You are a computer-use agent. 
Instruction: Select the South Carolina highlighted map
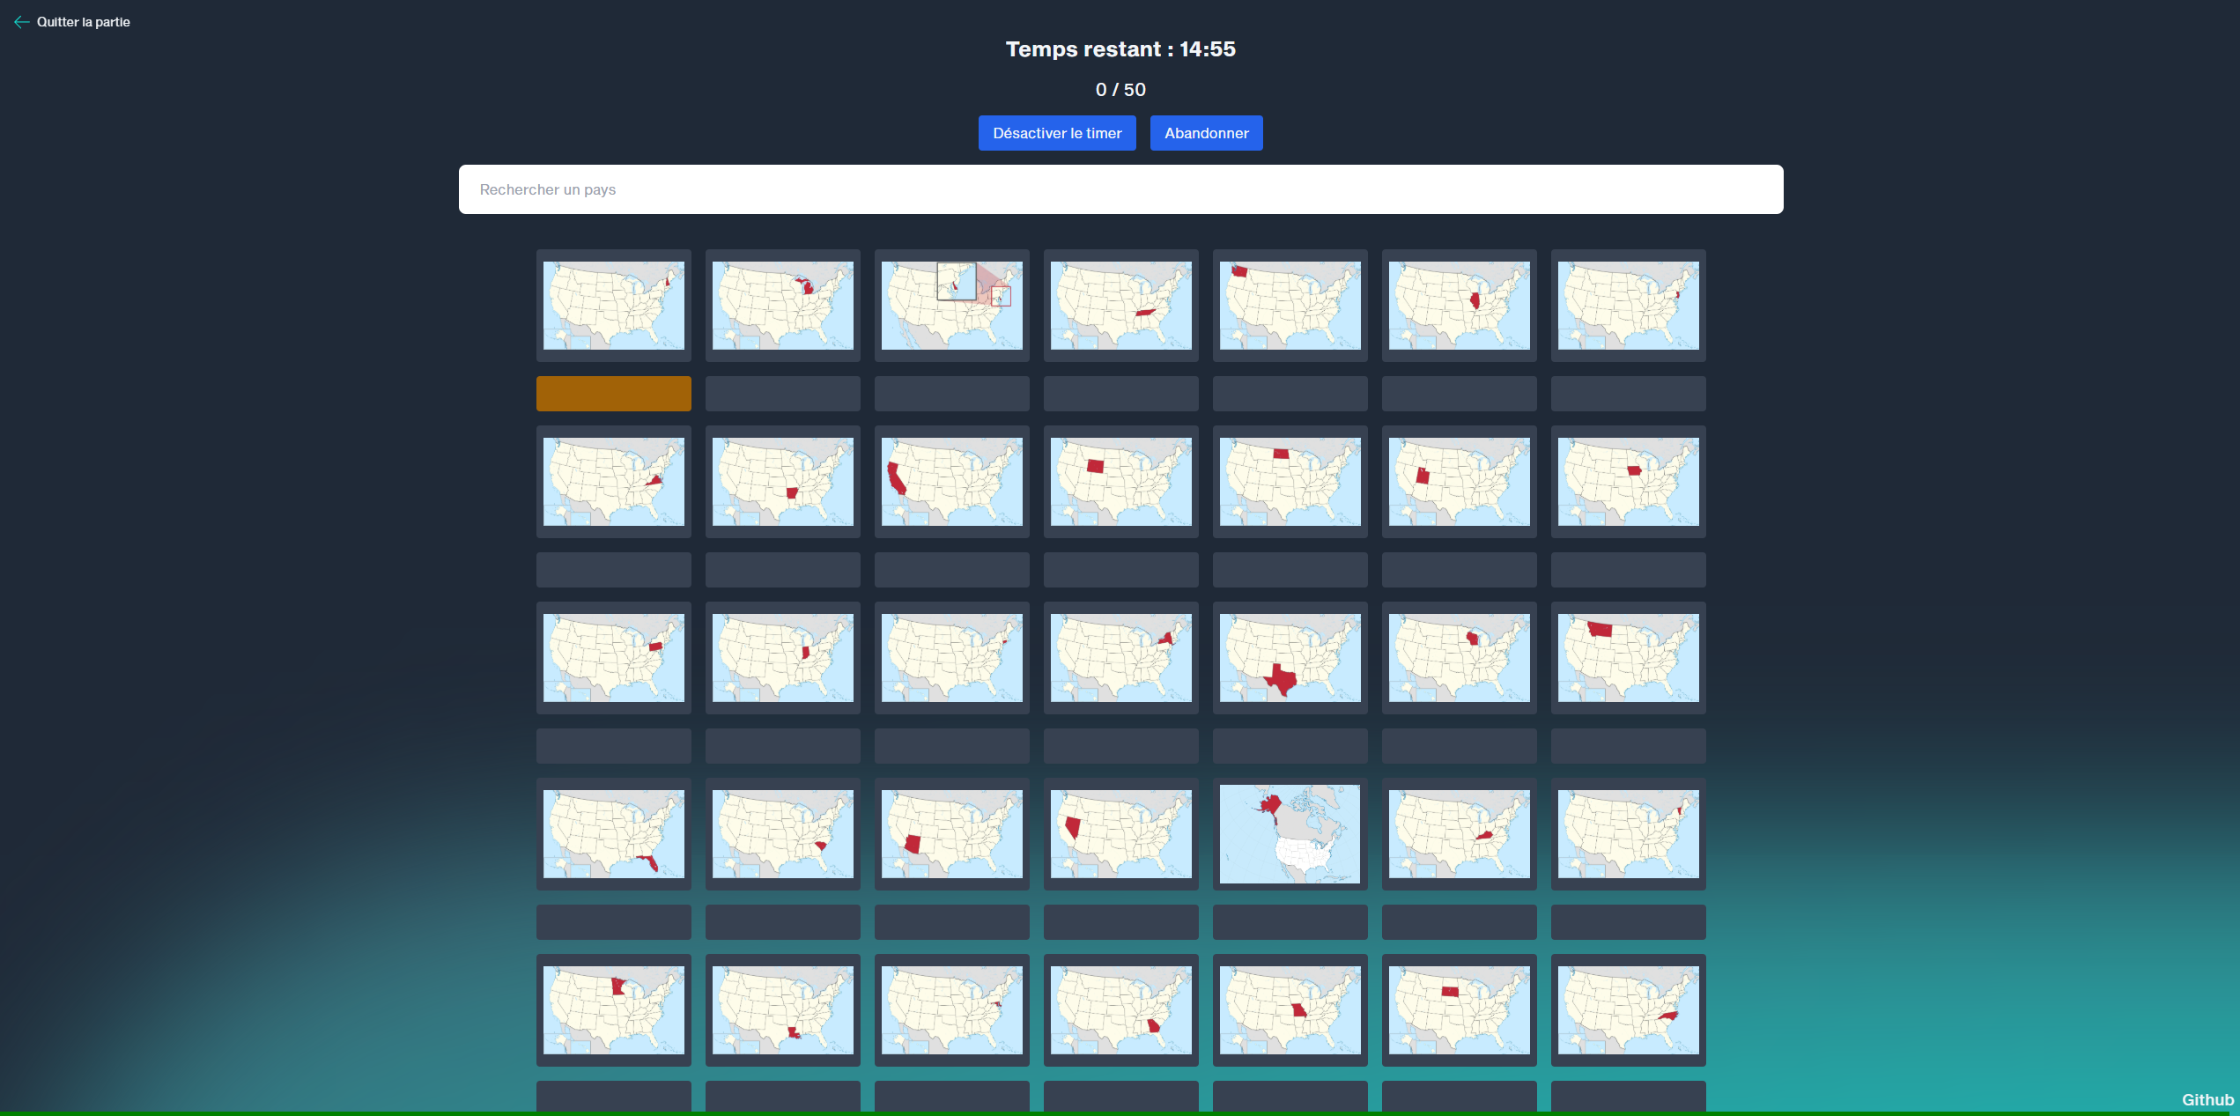pos(783,834)
